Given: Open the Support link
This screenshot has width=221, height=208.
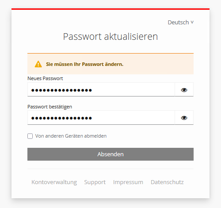Looking at the screenshot, I should coord(95,182).
